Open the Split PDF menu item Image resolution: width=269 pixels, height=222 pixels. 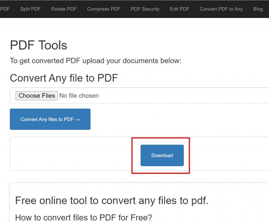(x=30, y=9)
